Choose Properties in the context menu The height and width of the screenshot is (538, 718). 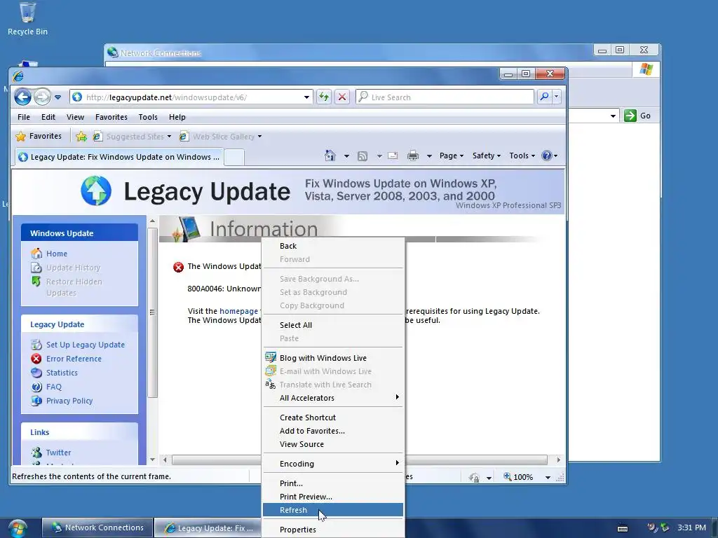click(333, 530)
